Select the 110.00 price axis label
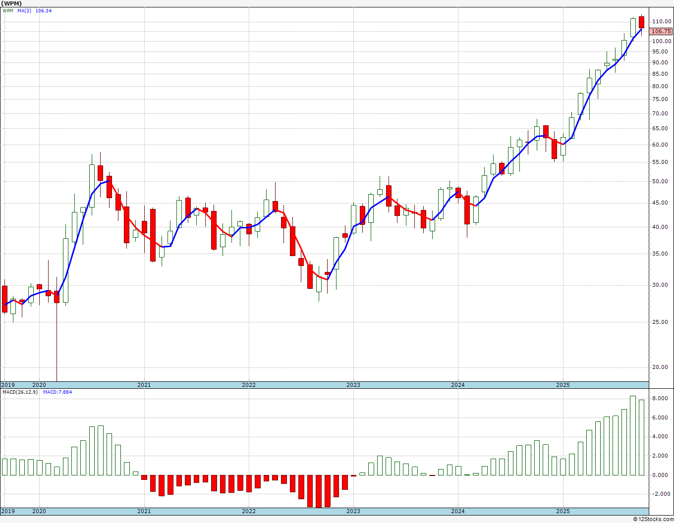674x523 pixels. click(x=662, y=21)
